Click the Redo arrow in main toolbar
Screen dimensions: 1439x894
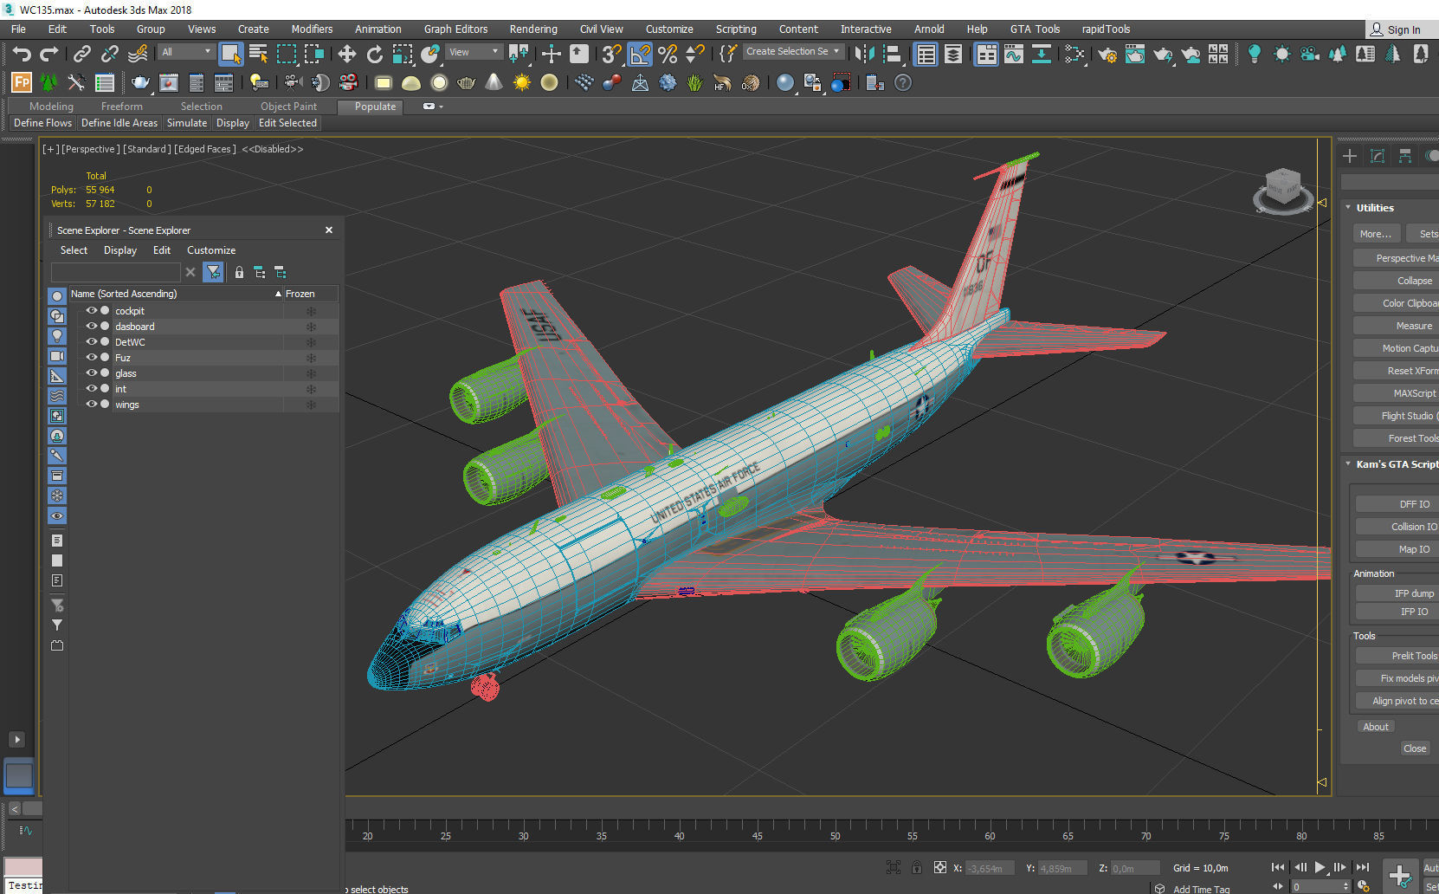tap(49, 55)
